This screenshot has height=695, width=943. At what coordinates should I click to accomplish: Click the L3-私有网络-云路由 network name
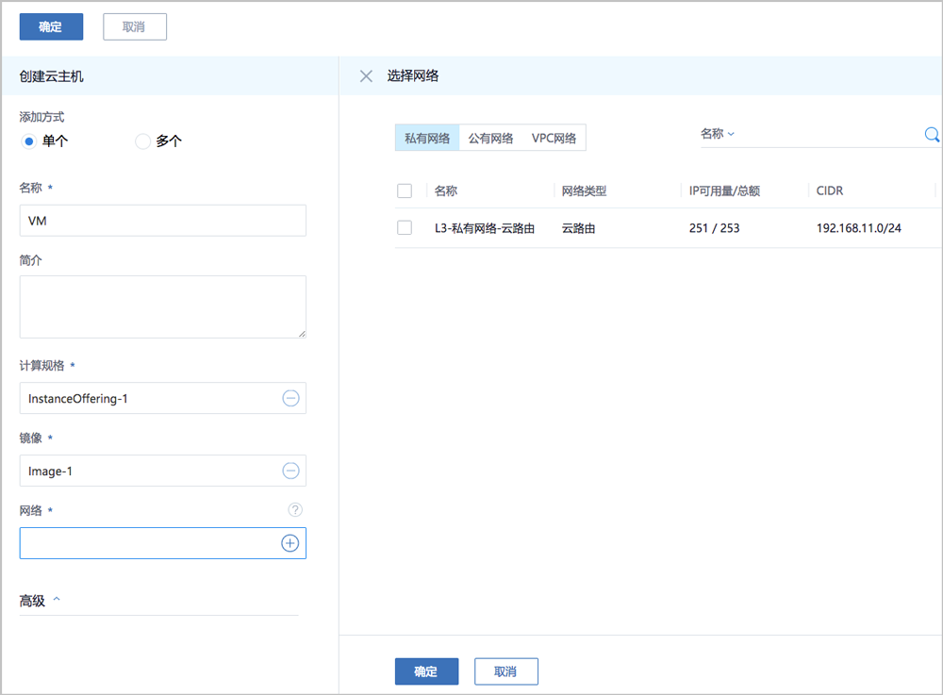click(x=485, y=228)
